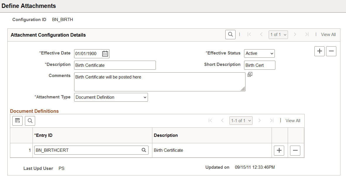Click the next-record arrow in the header
This screenshot has width=346, height=179.
295,34
